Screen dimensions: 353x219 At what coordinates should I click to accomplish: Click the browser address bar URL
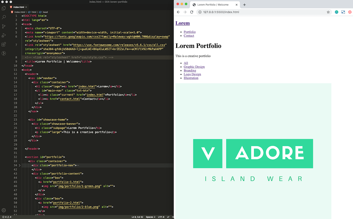pyautogui.click(x=221, y=12)
